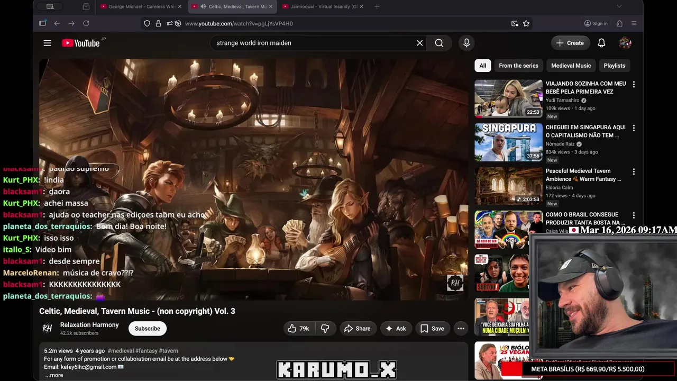
Task: Reload the page
Action: [x=86, y=23]
